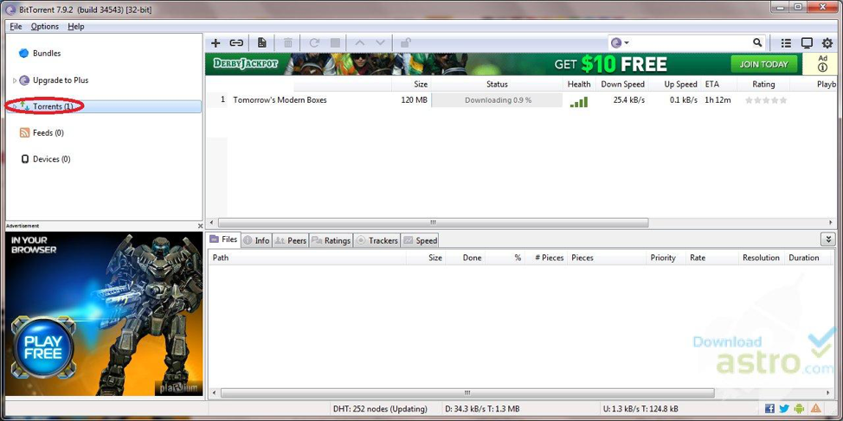The width and height of the screenshot is (843, 421).
Task: Switch to the Files tab
Action: click(x=223, y=239)
